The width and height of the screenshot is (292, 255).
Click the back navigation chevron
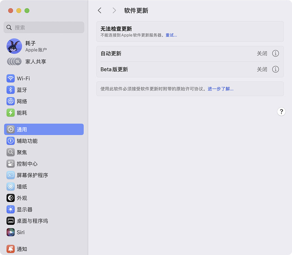tap(99, 11)
